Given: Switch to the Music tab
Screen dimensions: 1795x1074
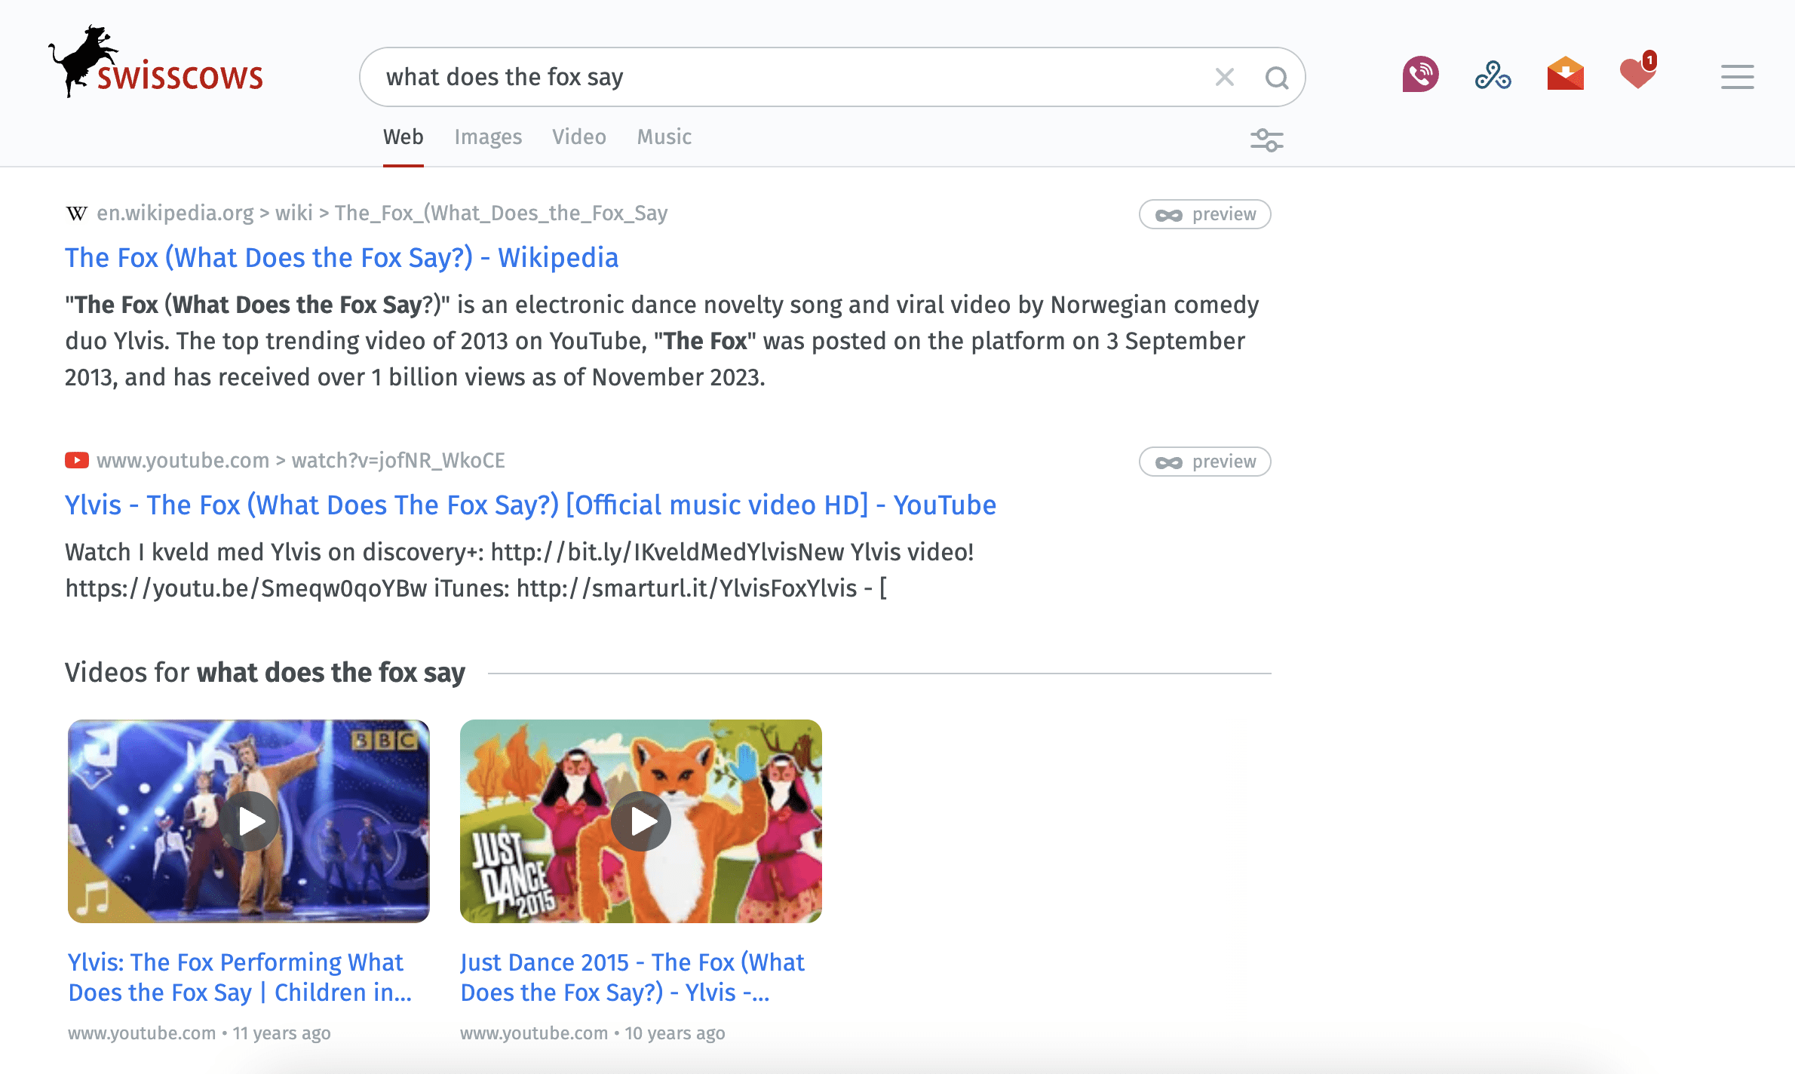Looking at the screenshot, I should point(664,137).
